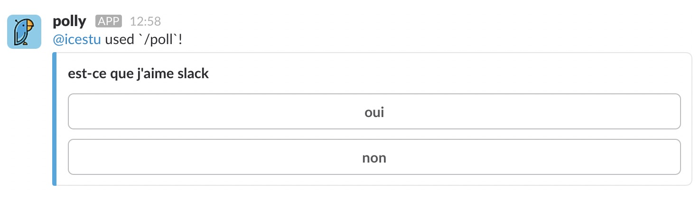
Task: Click the bold "polly" sender name
Action: 69,21
